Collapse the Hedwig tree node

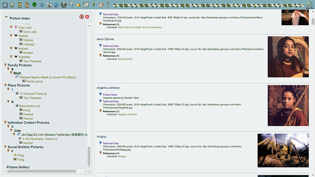click(x=11, y=35)
